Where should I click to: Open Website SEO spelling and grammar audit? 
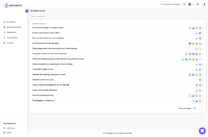tap(49, 74)
